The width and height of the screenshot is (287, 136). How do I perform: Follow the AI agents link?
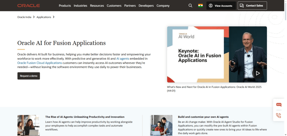click(x=123, y=59)
